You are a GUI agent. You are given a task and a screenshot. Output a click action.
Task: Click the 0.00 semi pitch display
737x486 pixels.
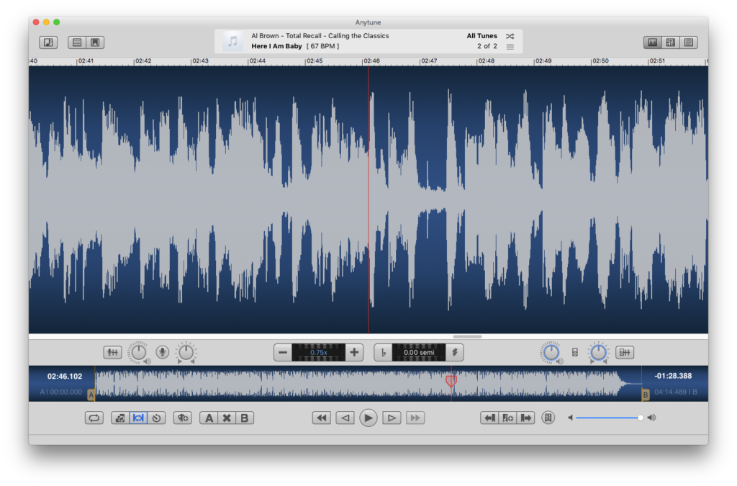[419, 352]
